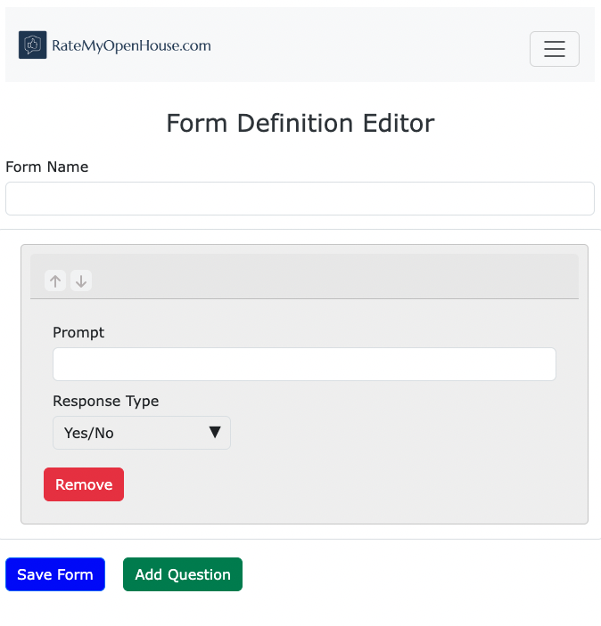601x626 pixels.
Task: Move the question down with the down arrow
Action: [x=81, y=281]
